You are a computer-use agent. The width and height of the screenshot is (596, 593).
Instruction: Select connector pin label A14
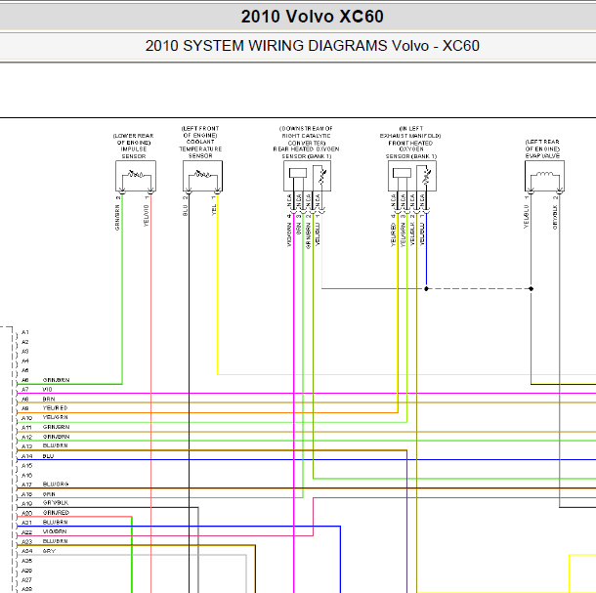tap(26, 456)
